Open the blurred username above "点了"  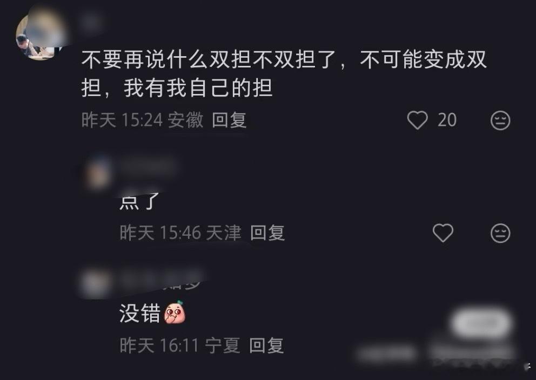click(x=147, y=167)
